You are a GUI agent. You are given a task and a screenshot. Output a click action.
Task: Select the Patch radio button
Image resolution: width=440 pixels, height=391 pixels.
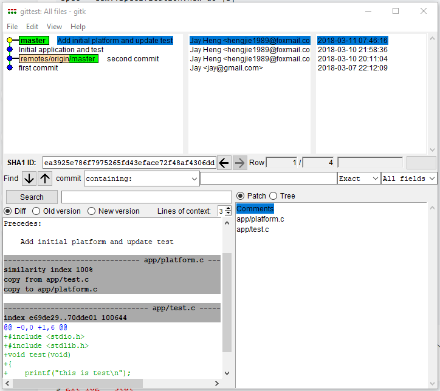point(240,196)
